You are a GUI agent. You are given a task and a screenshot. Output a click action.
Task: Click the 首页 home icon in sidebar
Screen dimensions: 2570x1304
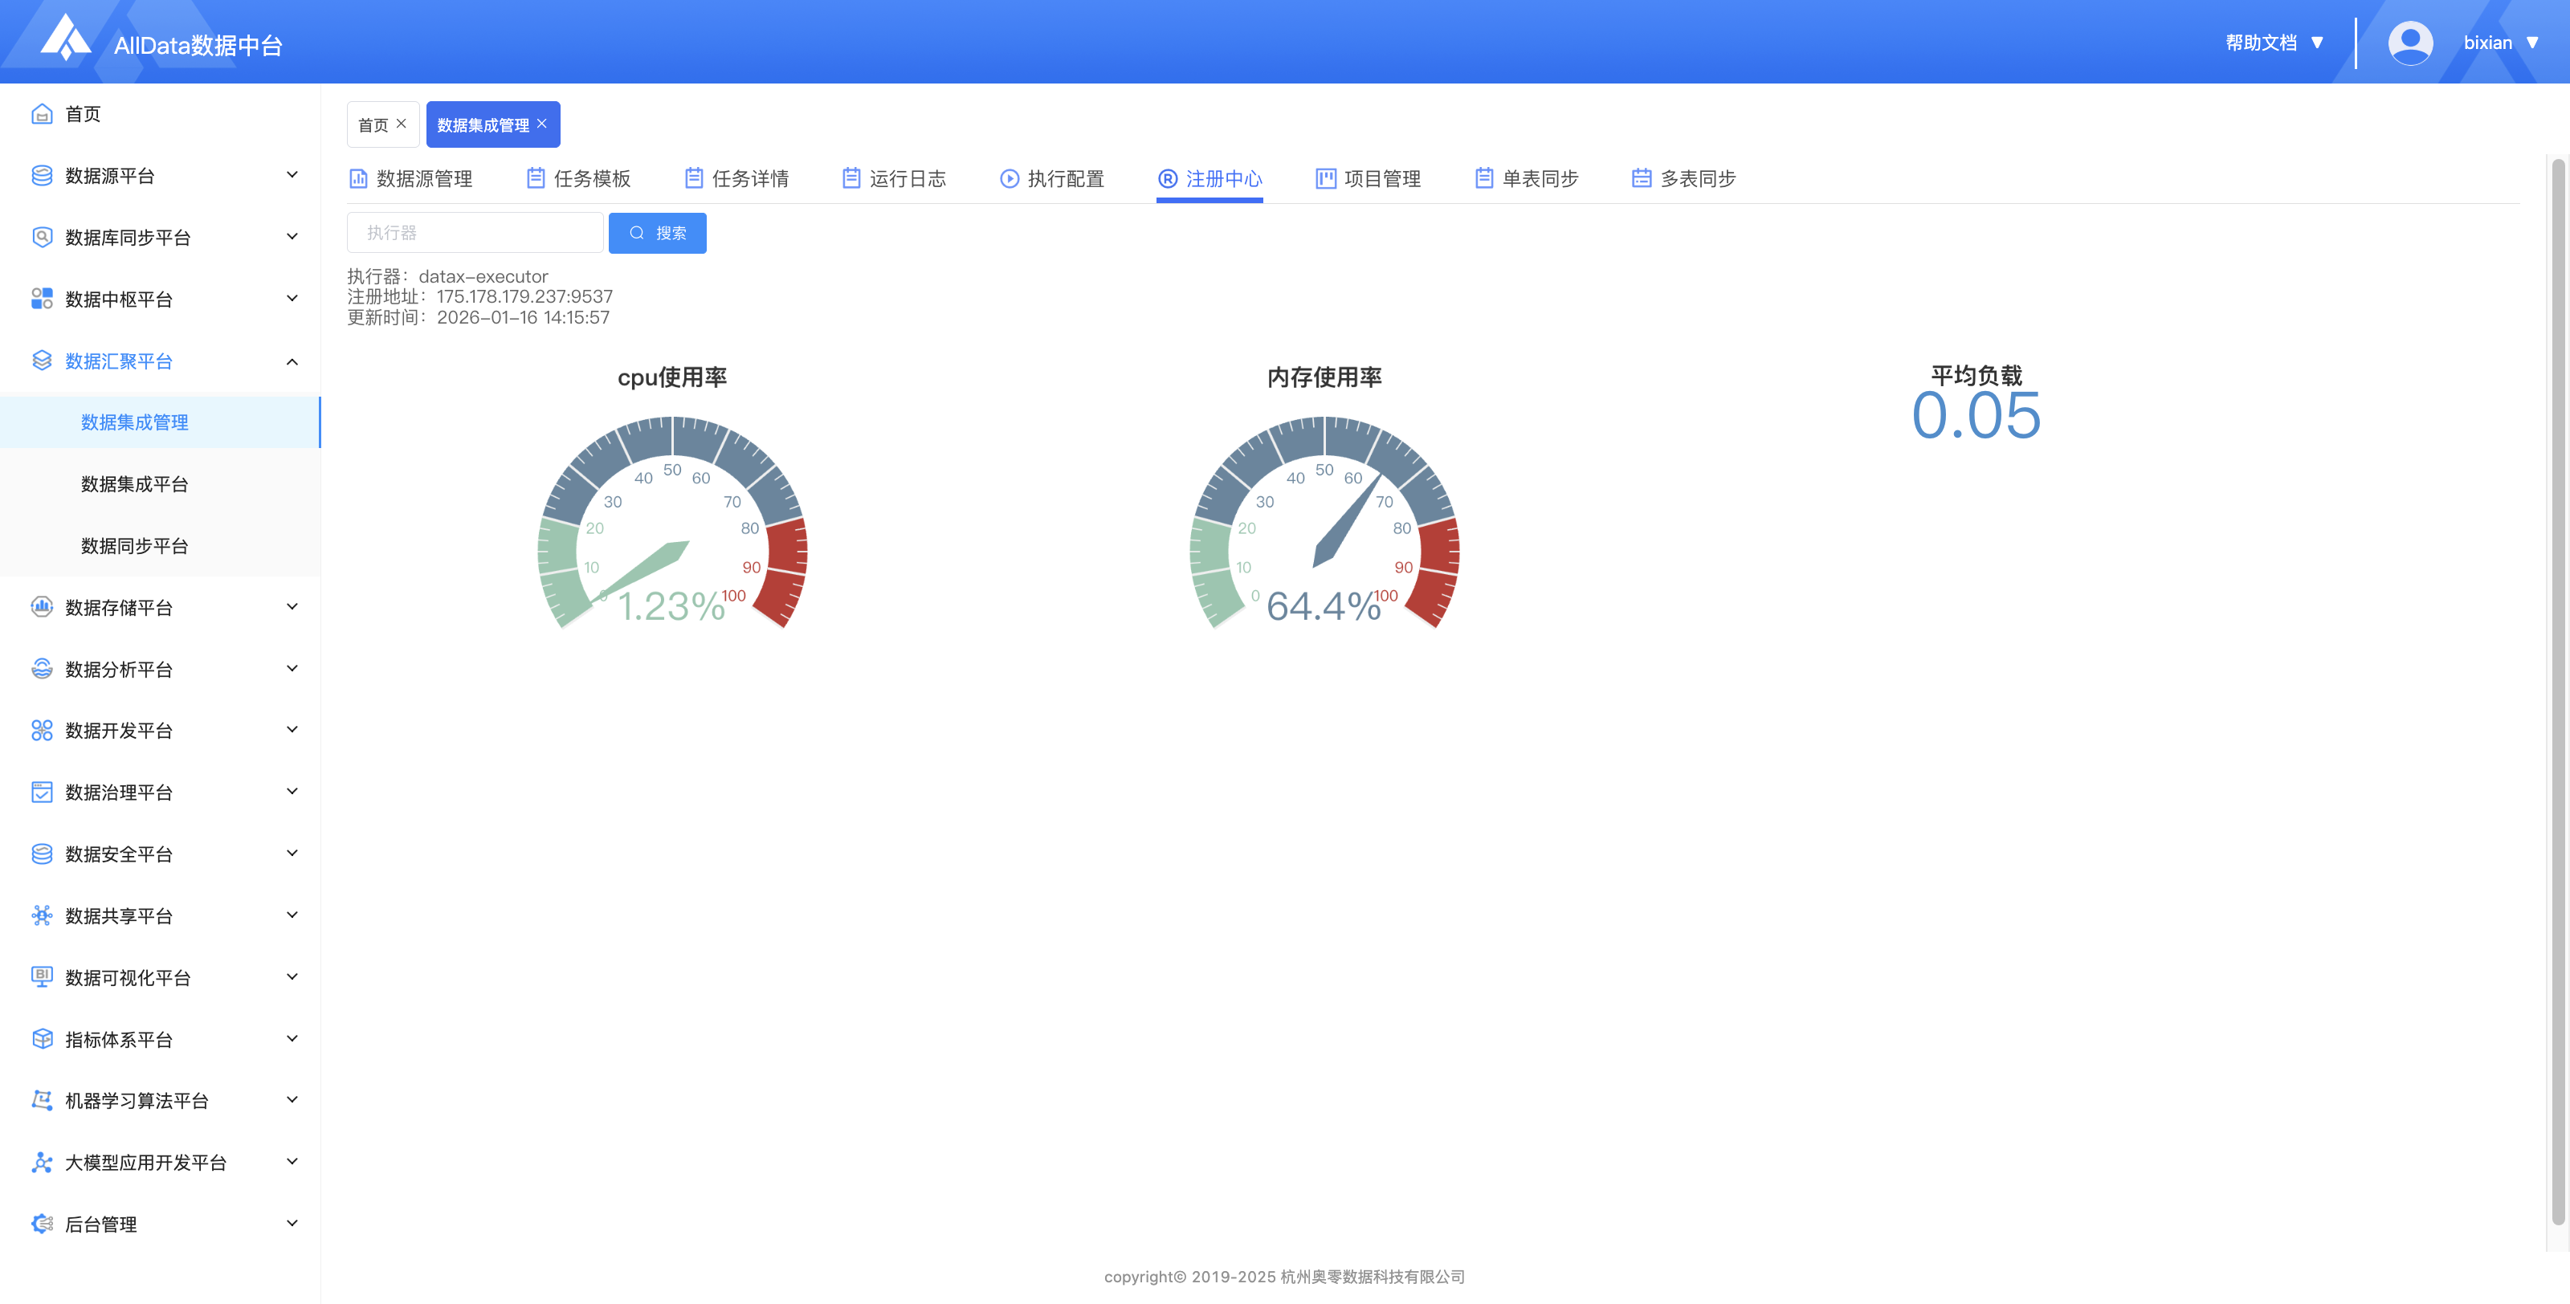42,114
